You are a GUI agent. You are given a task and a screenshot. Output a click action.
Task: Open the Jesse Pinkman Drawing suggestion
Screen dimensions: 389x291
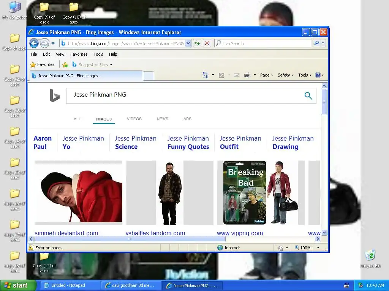tap(293, 142)
